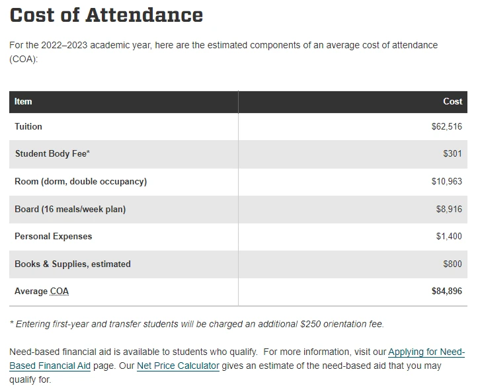Select the Board (16 meals/week plan) label
This screenshot has height=390, width=478.
(x=70, y=209)
